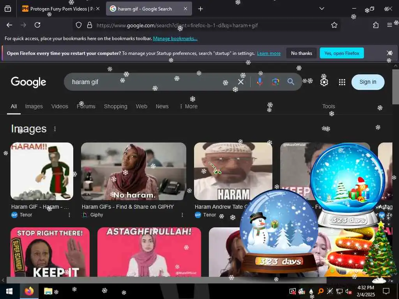Screen dimensions: 399x299
Task: Switch to the Images tab
Action: click(x=34, y=106)
